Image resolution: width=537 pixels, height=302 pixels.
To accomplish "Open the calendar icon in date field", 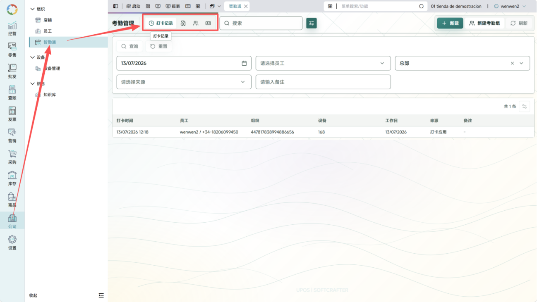I will click(244, 63).
